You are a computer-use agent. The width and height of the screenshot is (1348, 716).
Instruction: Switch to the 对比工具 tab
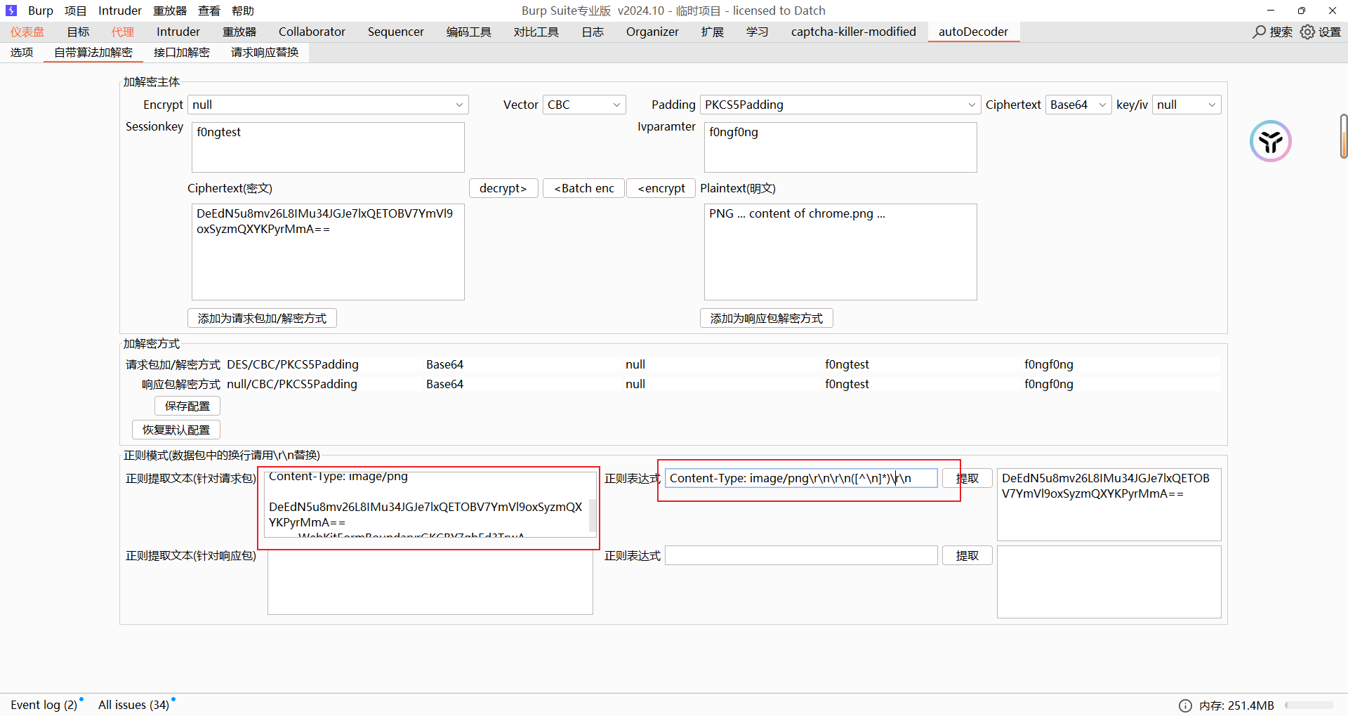tap(536, 32)
